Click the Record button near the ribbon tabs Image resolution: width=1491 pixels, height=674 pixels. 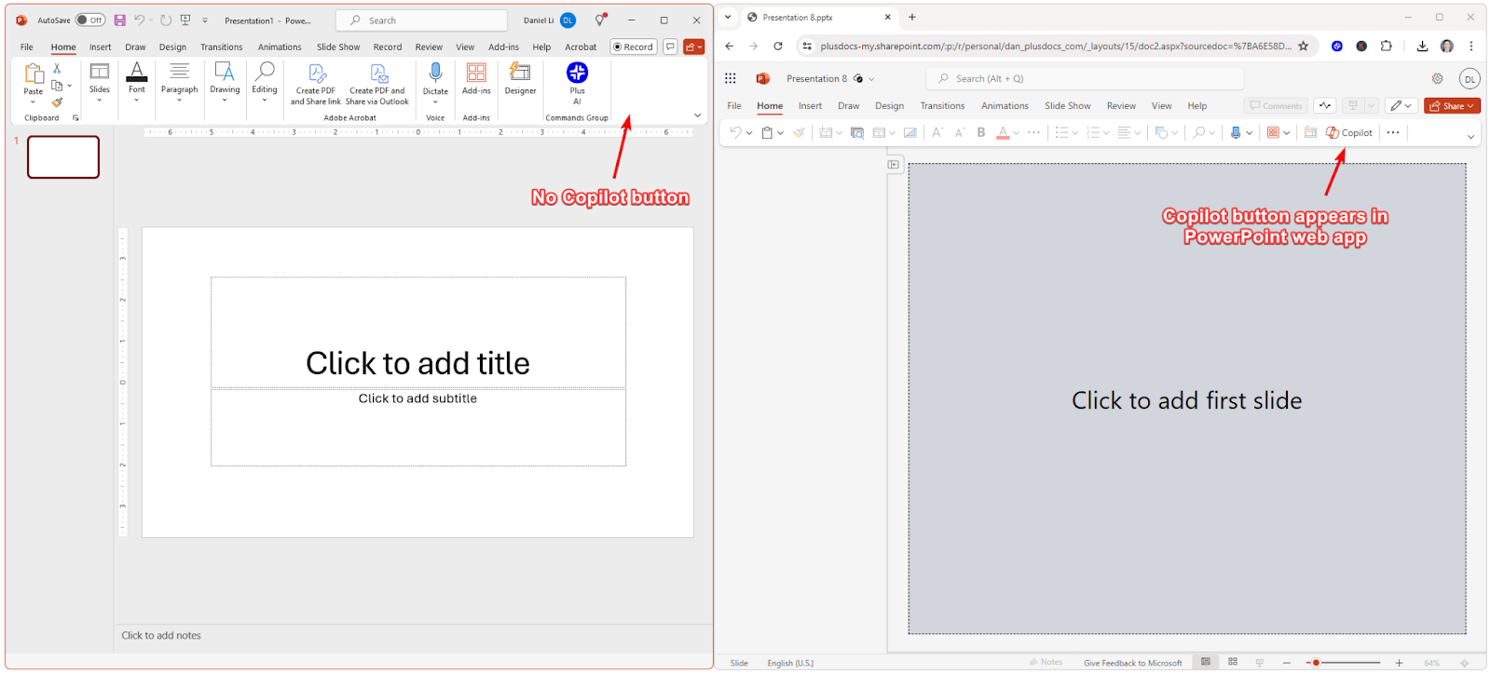pos(634,47)
